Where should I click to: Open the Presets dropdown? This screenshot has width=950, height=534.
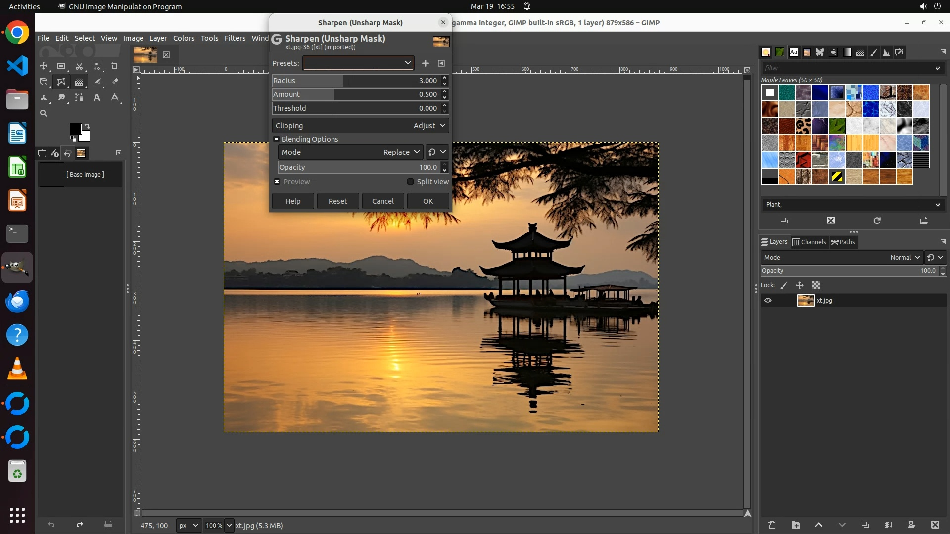click(358, 63)
